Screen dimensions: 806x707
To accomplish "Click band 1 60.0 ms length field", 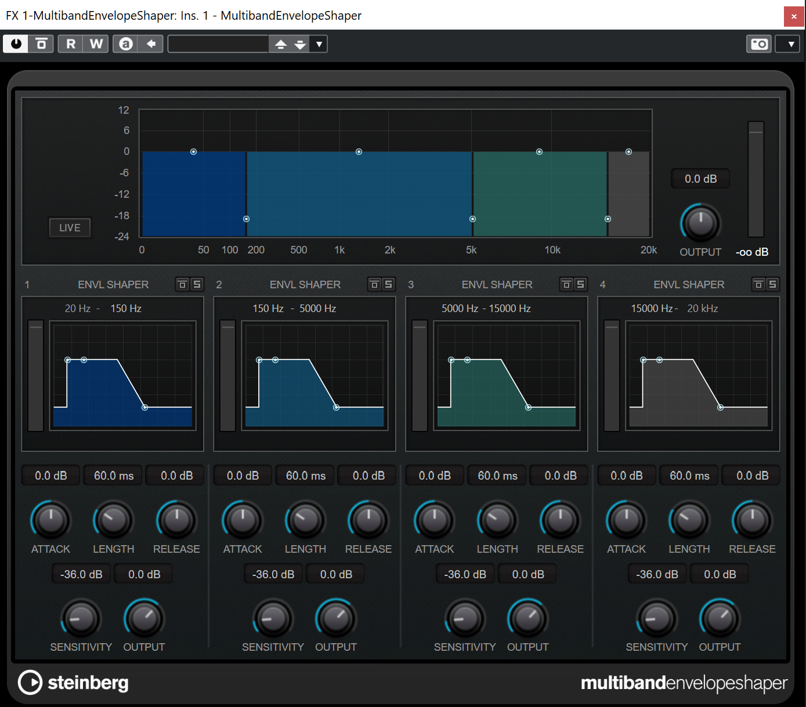I will [x=114, y=476].
